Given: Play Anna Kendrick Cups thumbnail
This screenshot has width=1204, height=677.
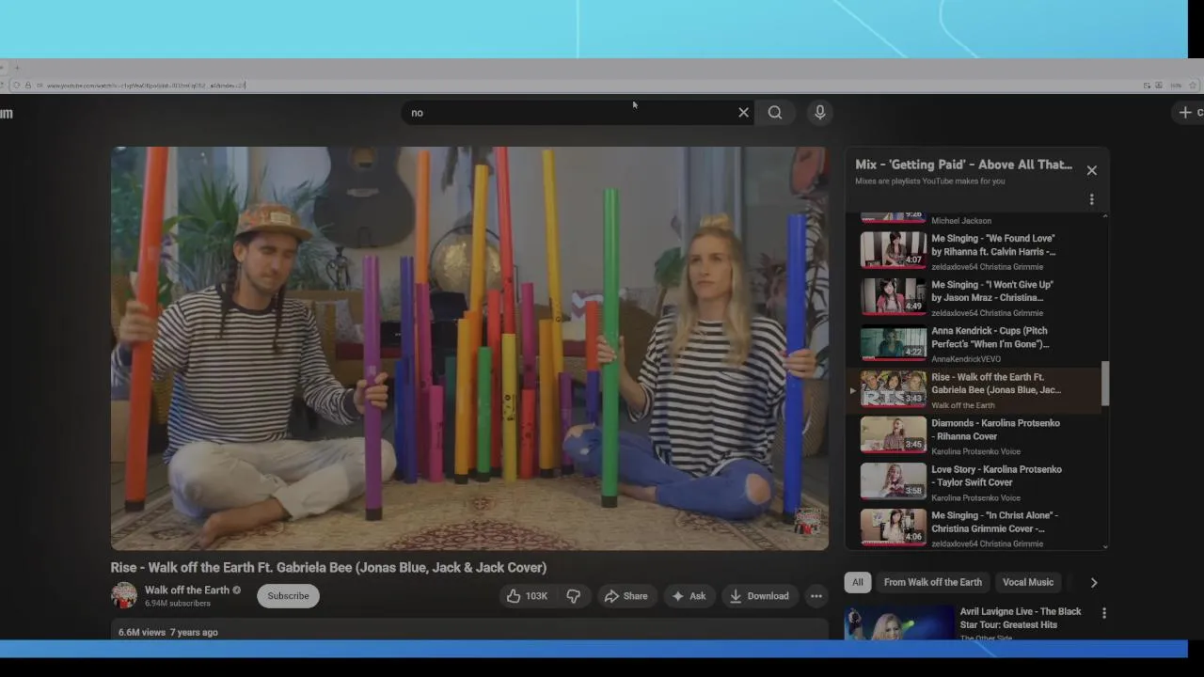Looking at the screenshot, I should (893, 342).
